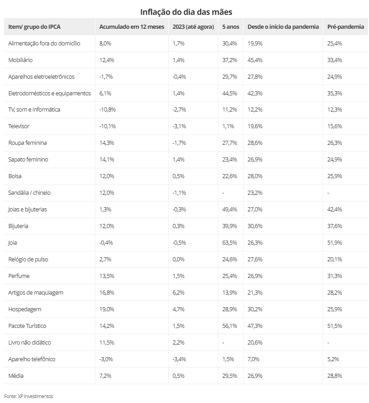
Task: Select the 'Televisor' row label
Action: click(x=19, y=126)
